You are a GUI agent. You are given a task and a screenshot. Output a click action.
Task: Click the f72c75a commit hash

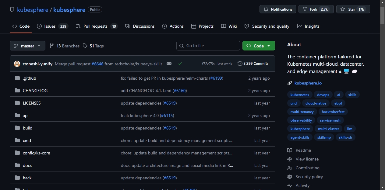click(208, 64)
